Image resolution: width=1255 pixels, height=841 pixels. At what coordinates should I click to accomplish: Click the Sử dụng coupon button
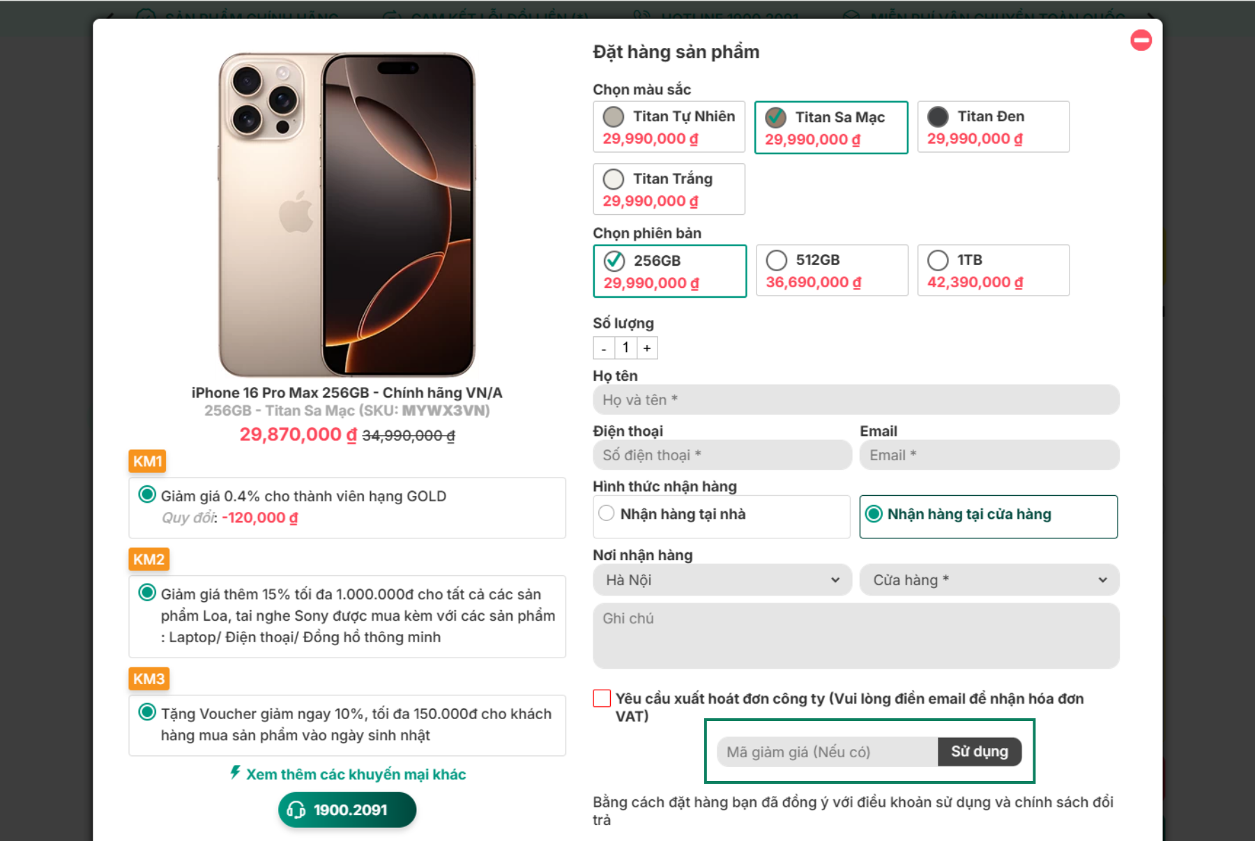979,752
